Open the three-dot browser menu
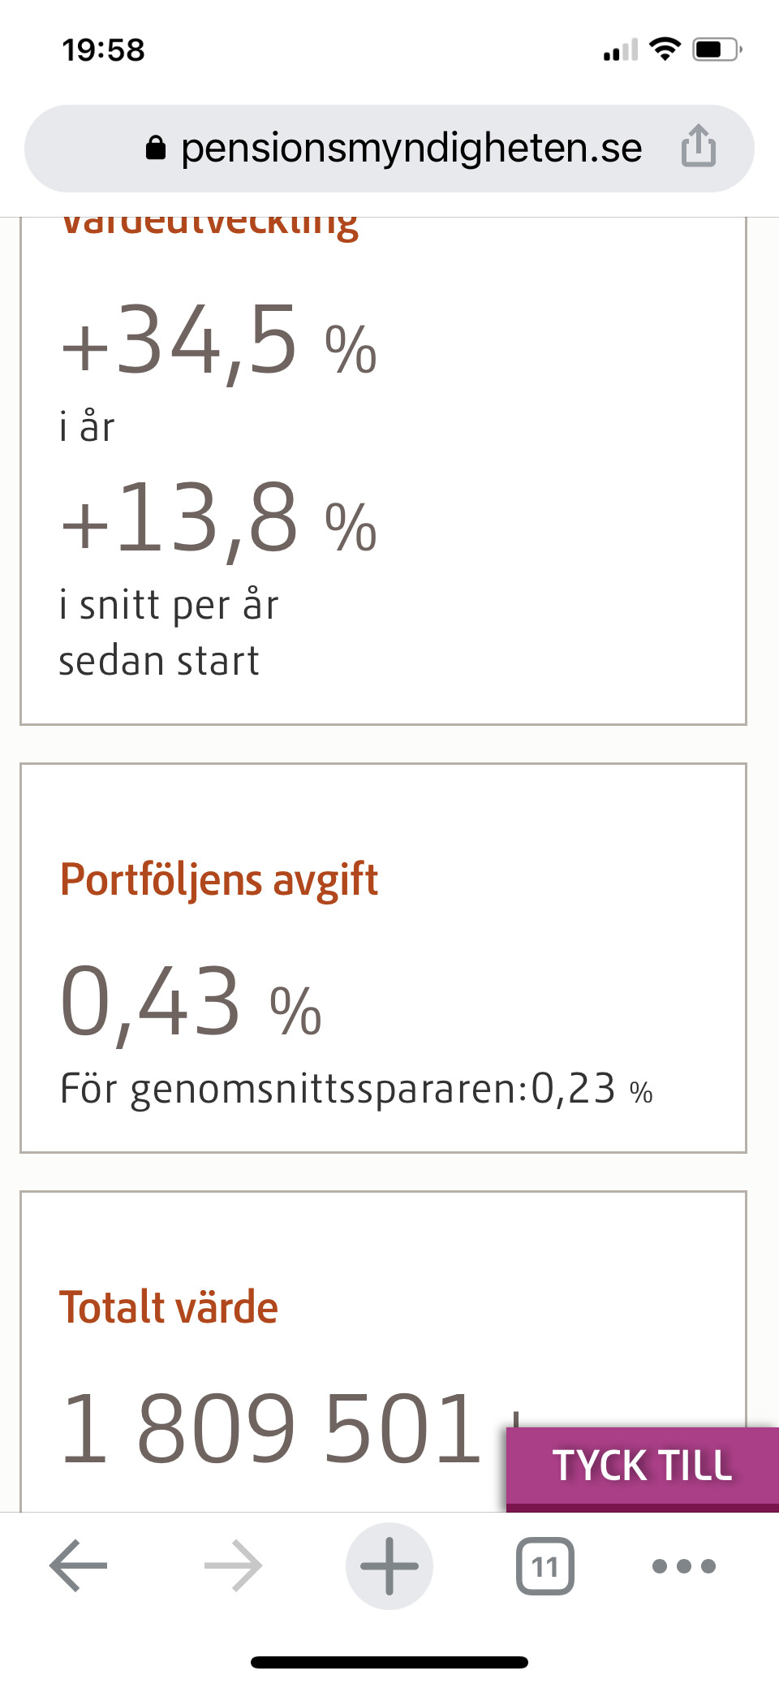This screenshot has height=1688, width=779. pyautogui.click(x=684, y=1565)
